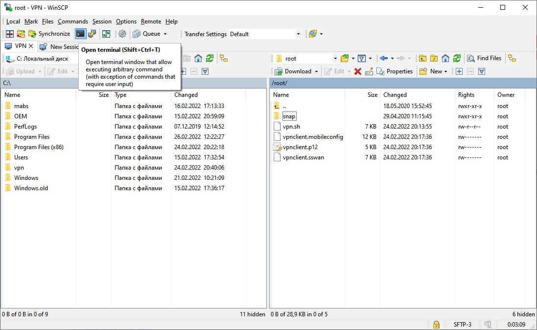Close the VPN session tab
The image size is (537, 330).
(31, 46)
